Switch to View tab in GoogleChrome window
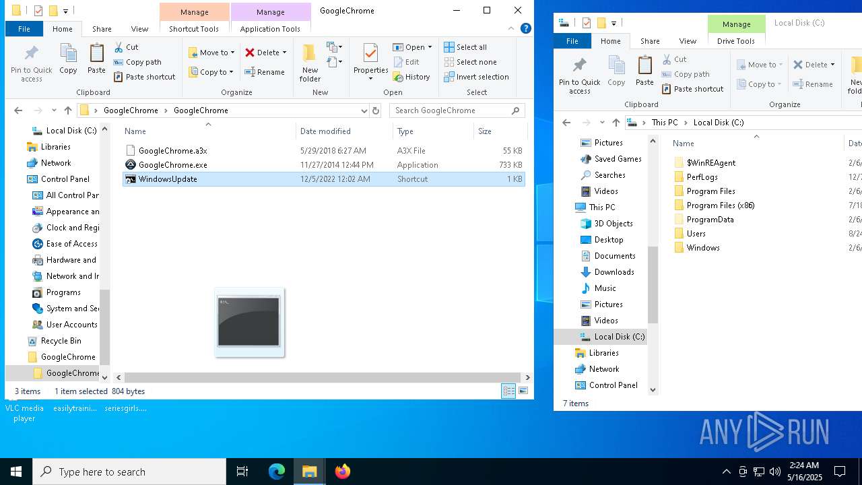This screenshot has height=485, width=862. [x=139, y=29]
